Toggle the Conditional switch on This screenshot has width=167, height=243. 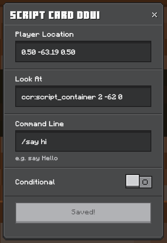[139, 181]
